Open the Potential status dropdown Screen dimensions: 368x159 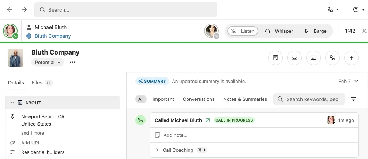(48, 62)
